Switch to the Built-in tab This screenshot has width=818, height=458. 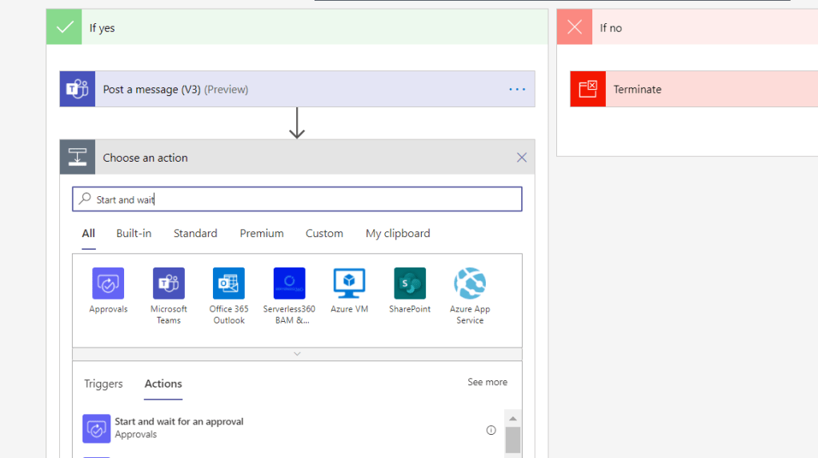point(134,234)
